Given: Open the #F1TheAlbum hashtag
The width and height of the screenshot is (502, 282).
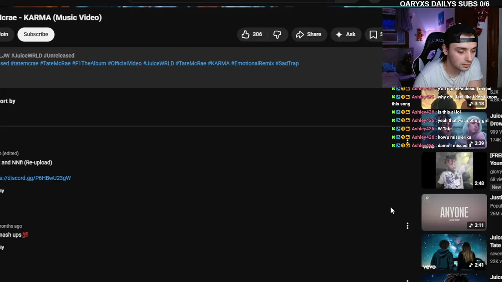Looking at the screenshot, I should (89, 63).
